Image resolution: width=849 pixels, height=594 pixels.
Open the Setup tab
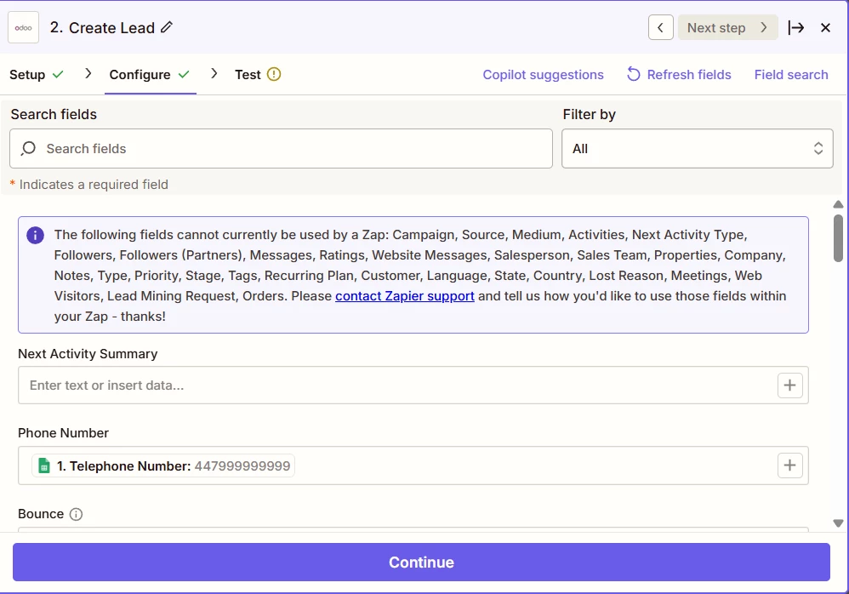click(37, 75)
